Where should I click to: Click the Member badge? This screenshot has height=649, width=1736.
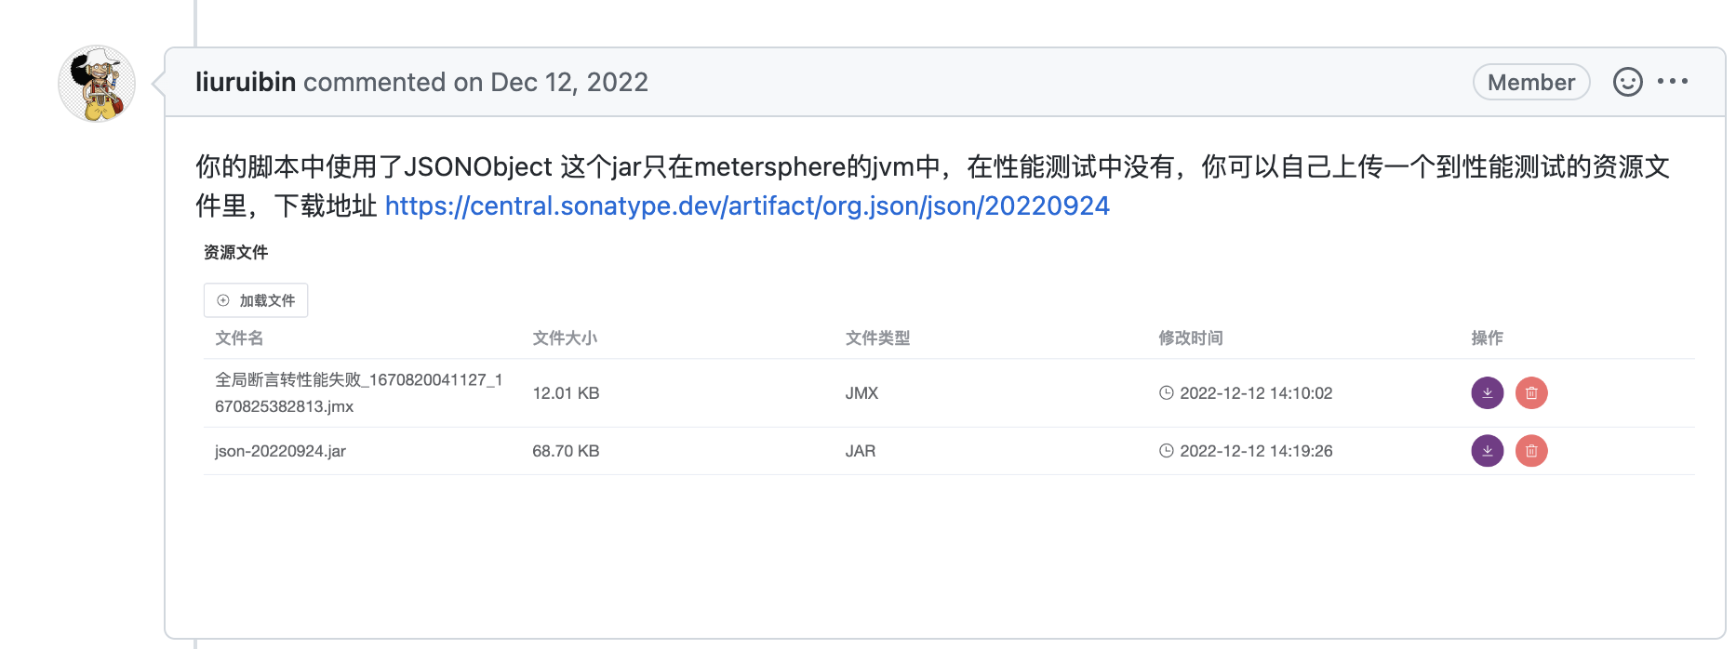coord(1530,82)
